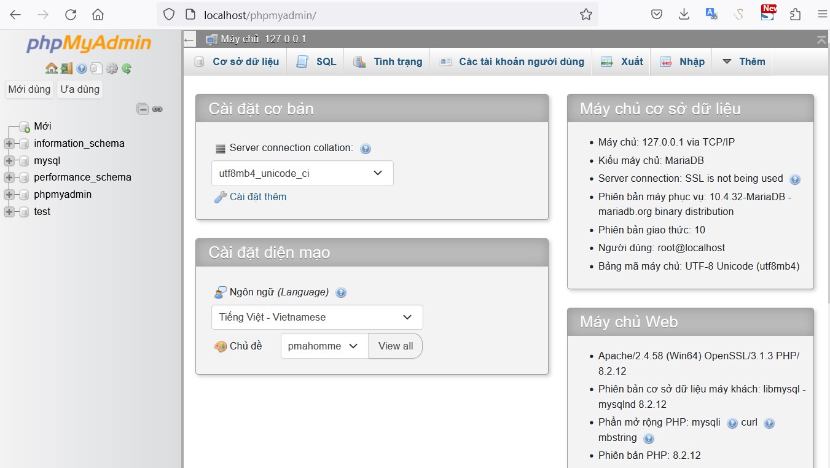Click the help icon beside Server connection collation
This screenshot has width=830, height=468.
[366, 149]
